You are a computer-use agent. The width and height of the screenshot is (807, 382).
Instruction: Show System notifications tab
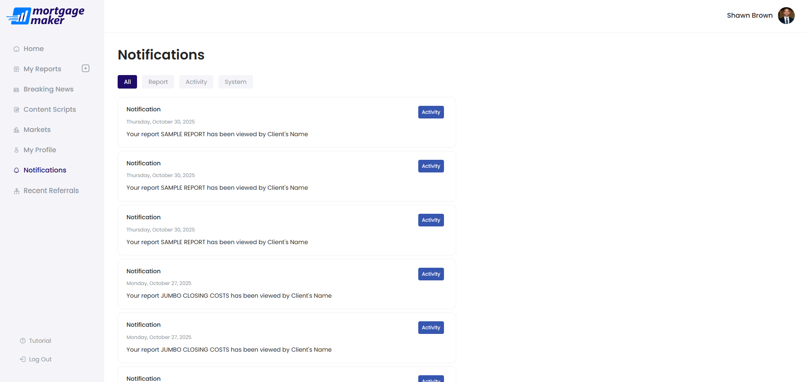pyautogui.click(x=235, y=82)
